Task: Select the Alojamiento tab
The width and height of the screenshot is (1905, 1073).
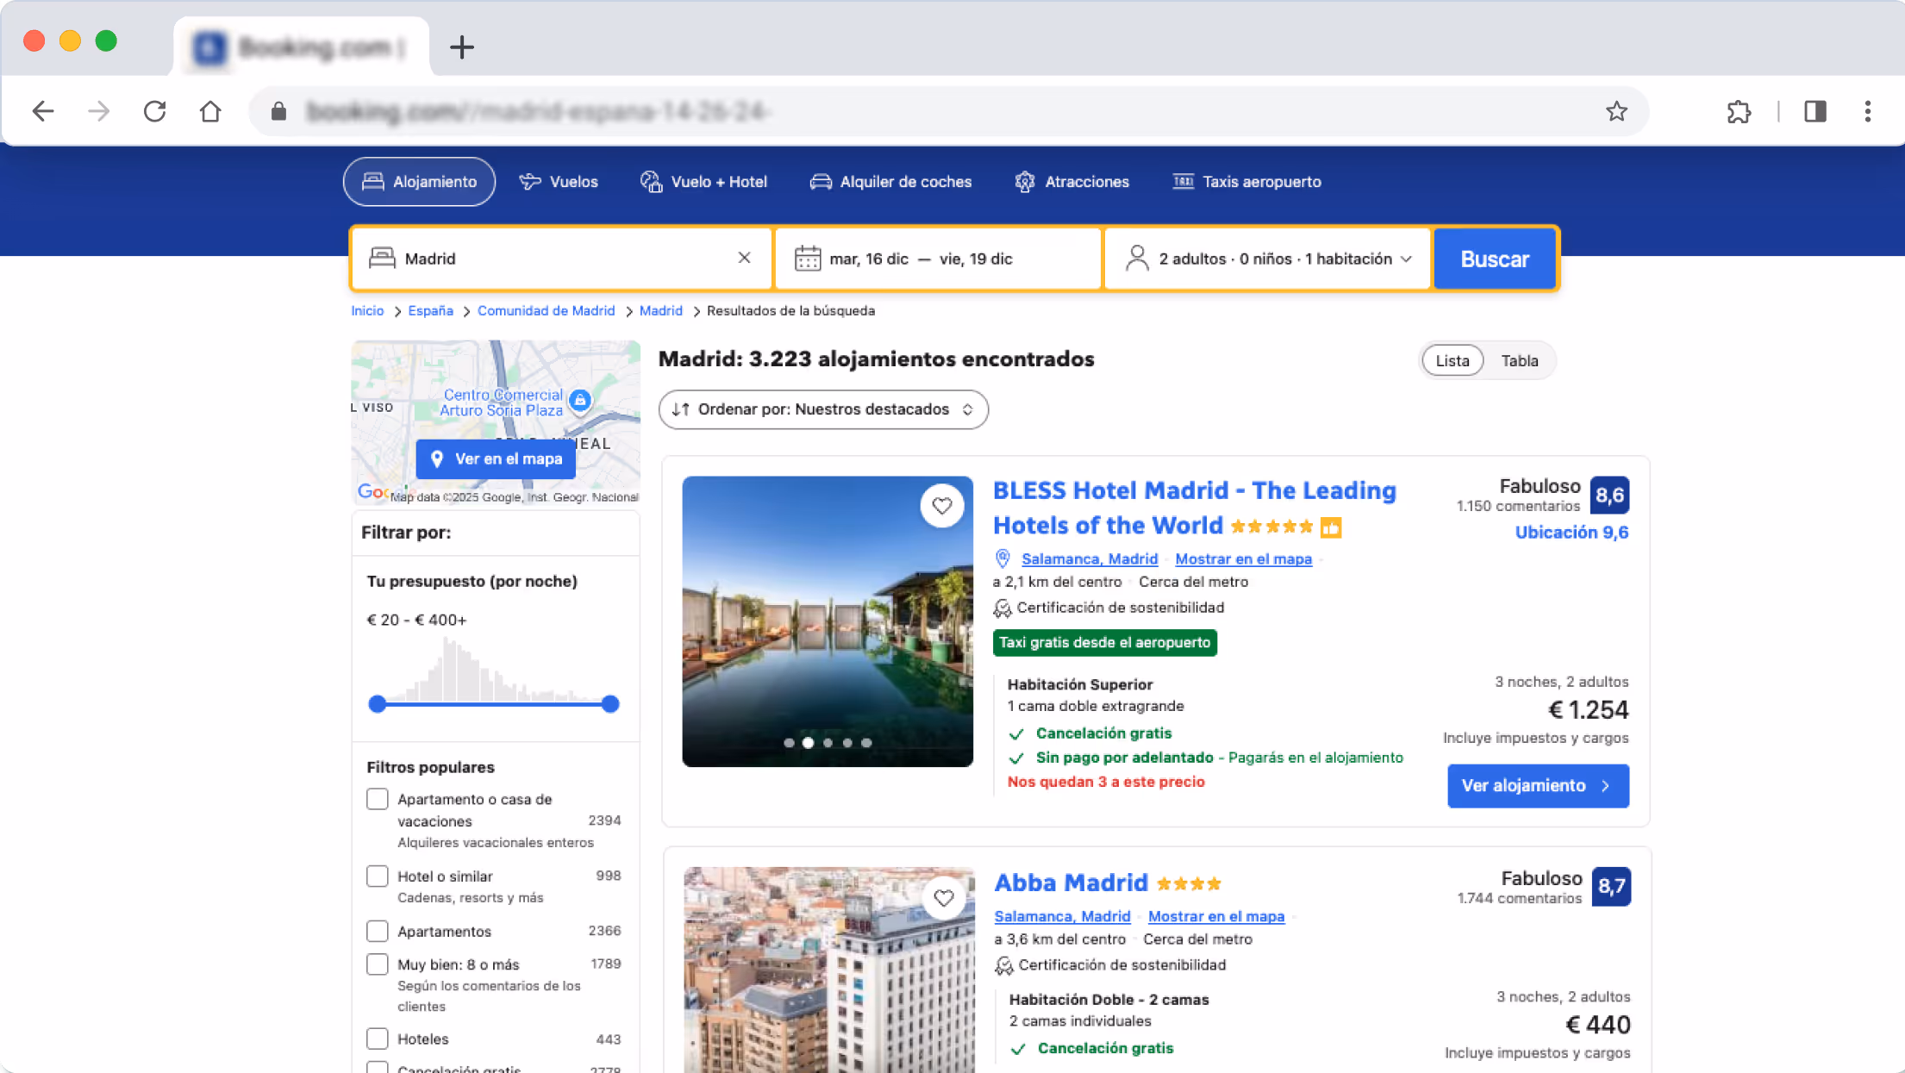Action: (x=419, y=182)
